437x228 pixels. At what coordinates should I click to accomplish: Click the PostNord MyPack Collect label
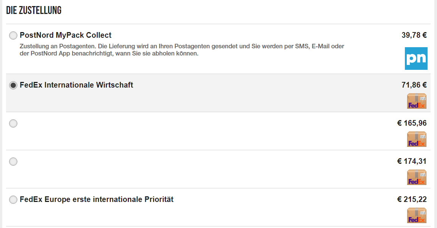click(65, 35)
